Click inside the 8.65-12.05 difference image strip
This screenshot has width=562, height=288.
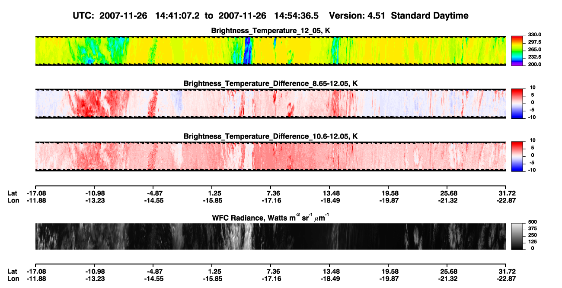270,104
